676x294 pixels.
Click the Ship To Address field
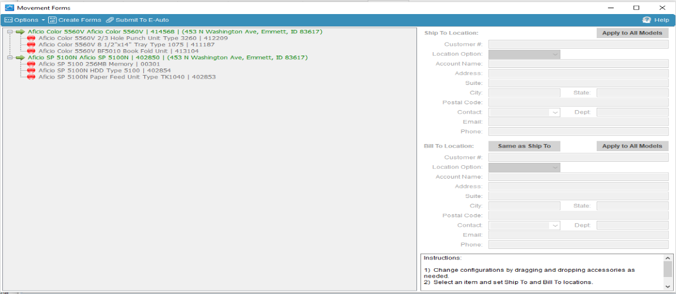(578, 74)
